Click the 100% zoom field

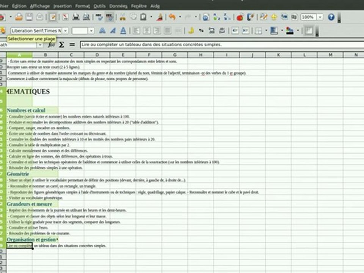click(x=308, y=17)
